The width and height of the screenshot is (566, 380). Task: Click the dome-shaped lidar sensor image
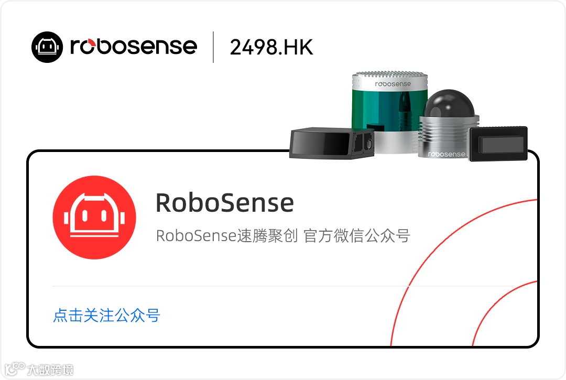point(449,124)
